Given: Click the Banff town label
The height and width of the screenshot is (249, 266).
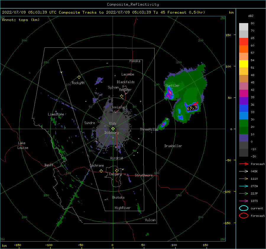Looking at the screenshot, I should point(49,165).
